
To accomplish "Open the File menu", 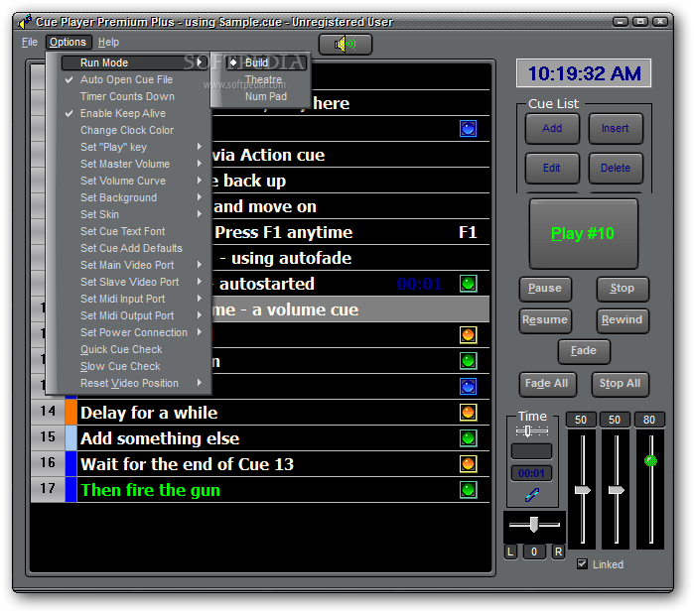I will pyautogui.click(x=30, y=42).
